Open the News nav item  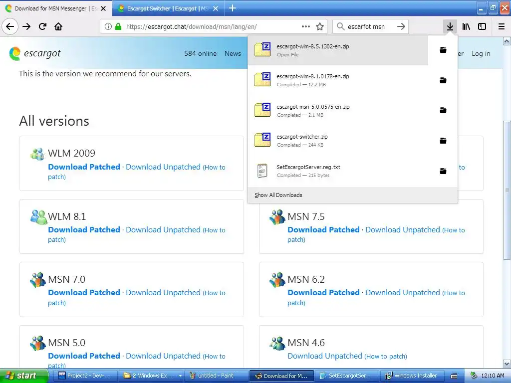tap(233, 53)
